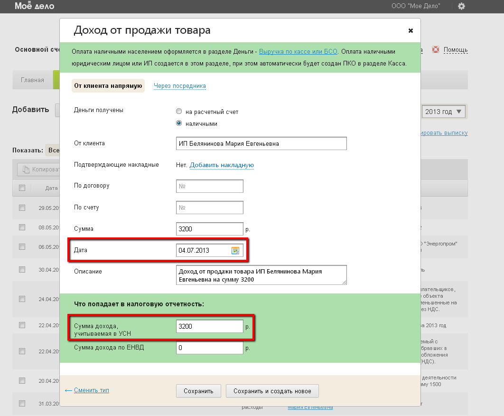This screenshot has width=504, height=416.
Task: Open the Помощь link
Action: point(456,50)
